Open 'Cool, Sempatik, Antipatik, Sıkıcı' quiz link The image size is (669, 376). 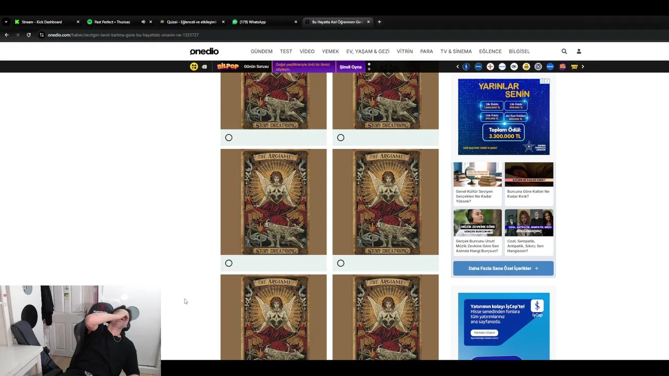[525, 246]
